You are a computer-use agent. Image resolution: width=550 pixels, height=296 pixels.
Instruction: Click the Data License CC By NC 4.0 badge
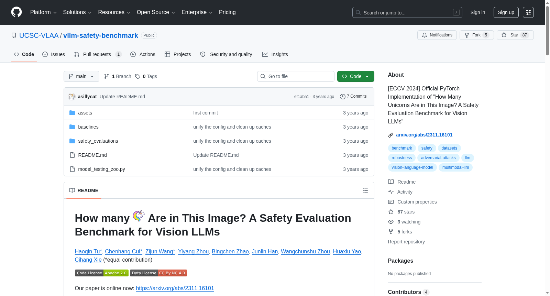click(158, 273)
